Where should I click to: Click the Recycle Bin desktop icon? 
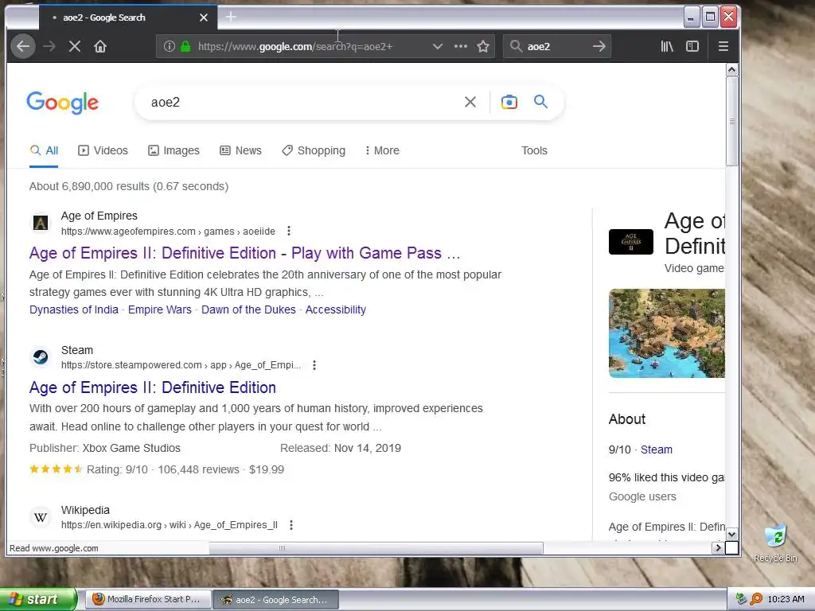[775, 543]
